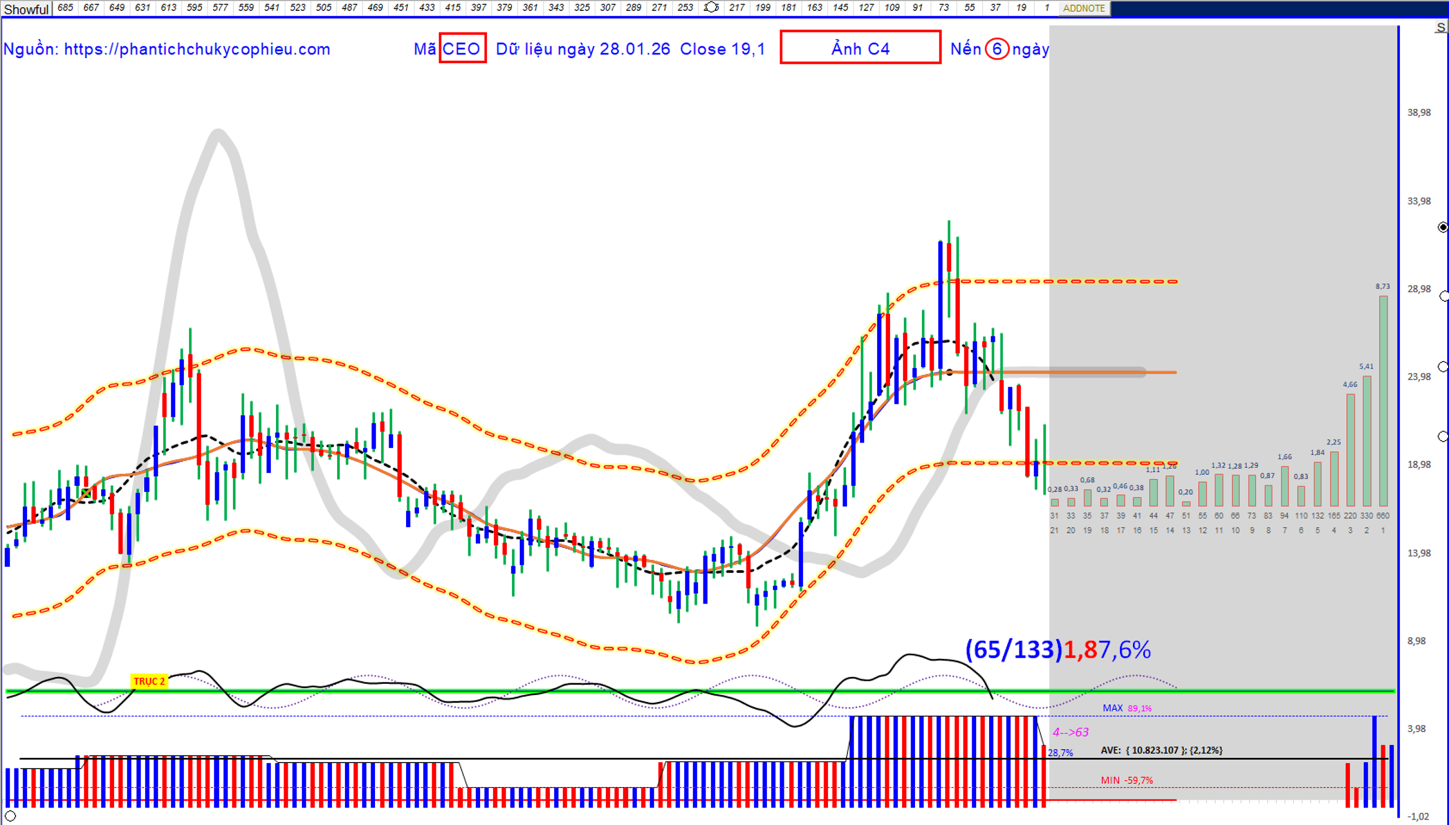Click the circled 6 candle-days indicator

(996, 49)
